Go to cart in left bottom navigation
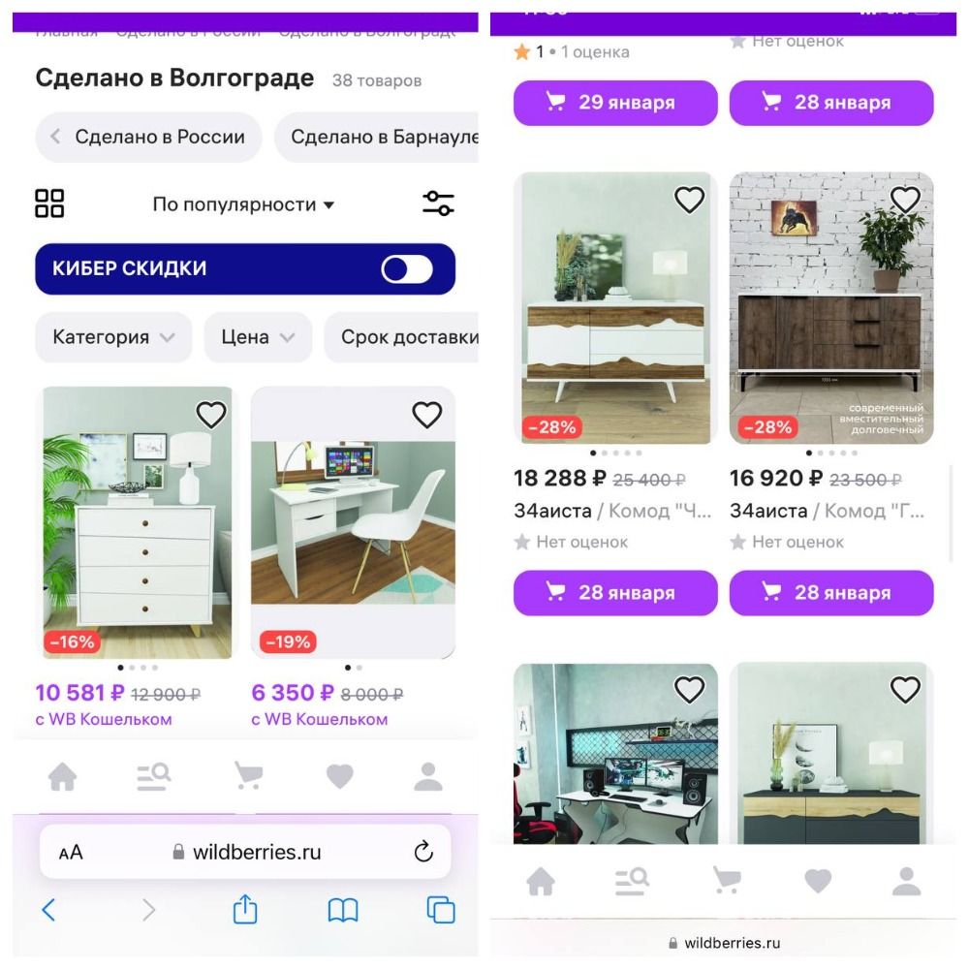Viewport: 969px width, 969px height. 248,775
